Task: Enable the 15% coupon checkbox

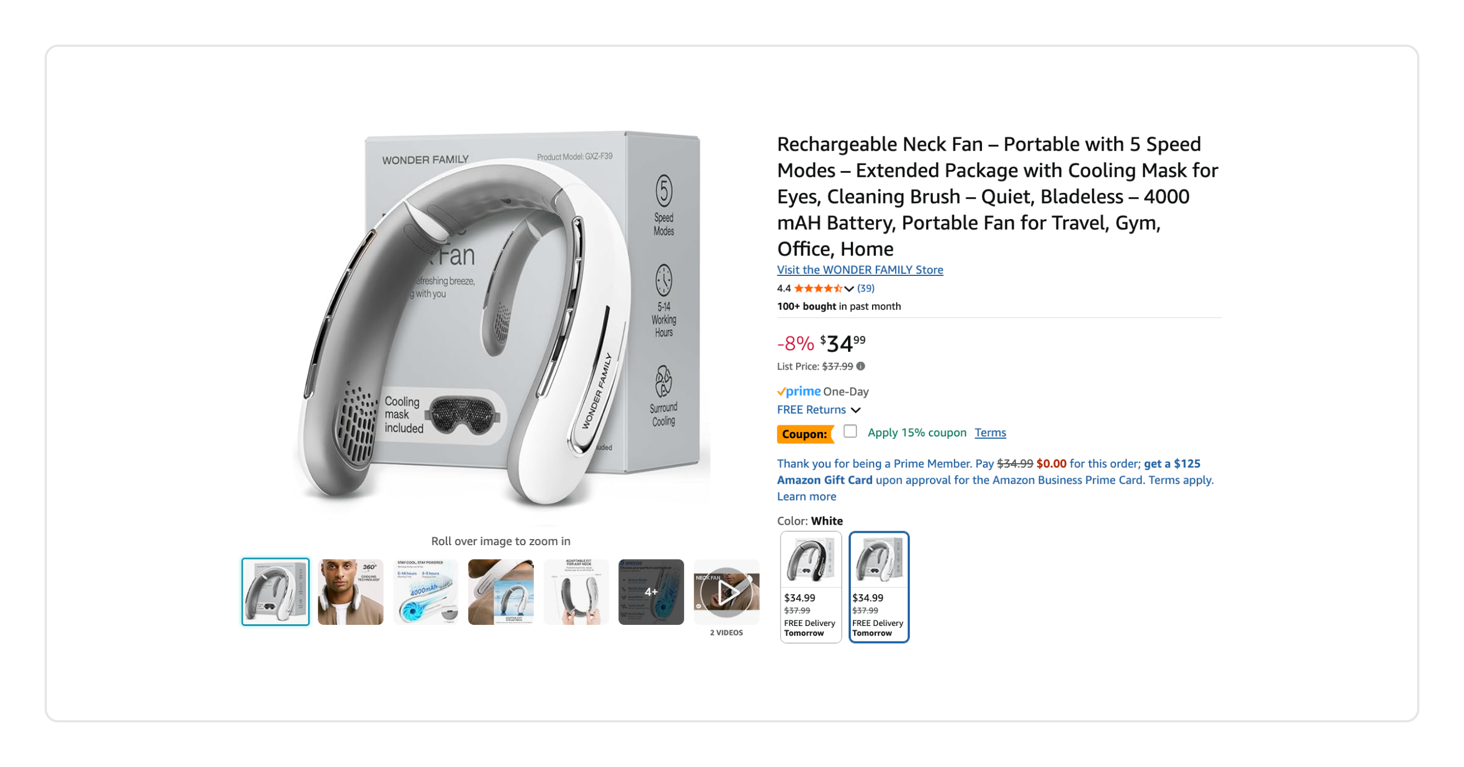Action: (850, 431)
